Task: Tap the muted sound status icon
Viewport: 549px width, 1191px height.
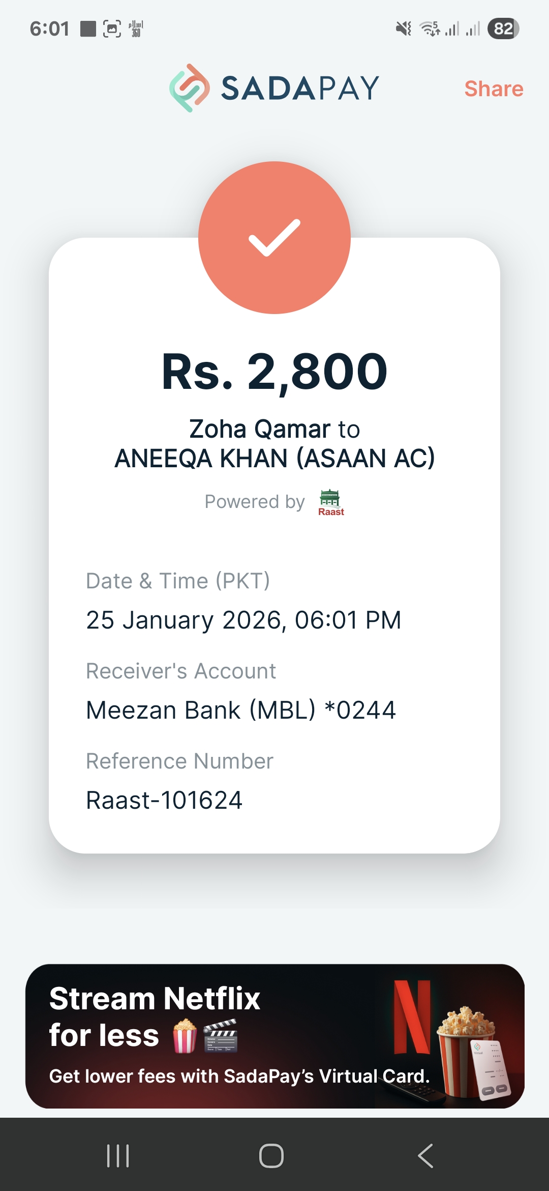Action: (x=404, y=29)
